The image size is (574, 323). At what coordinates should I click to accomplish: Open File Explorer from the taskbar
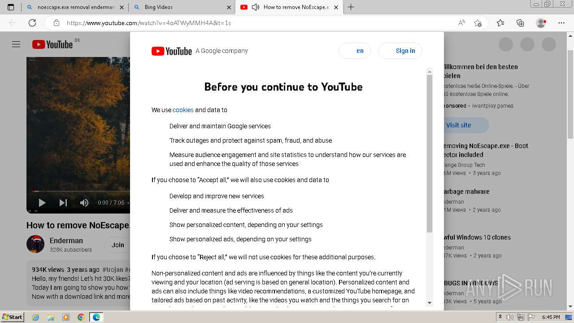tap(51, 317)
